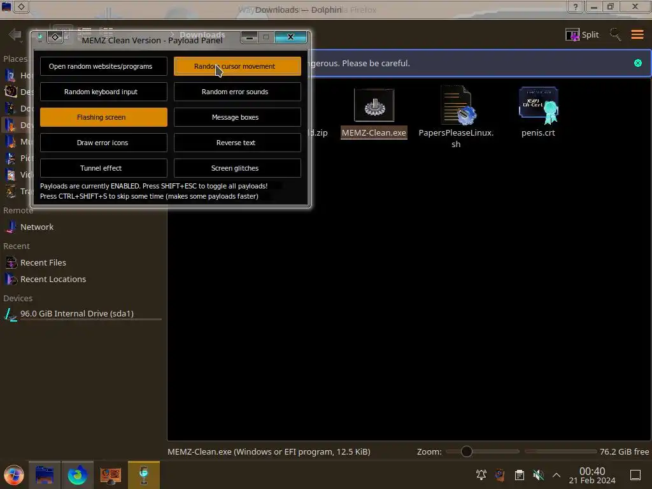Click the MEMZ-Clean.exe status bar description

point(269,451)
